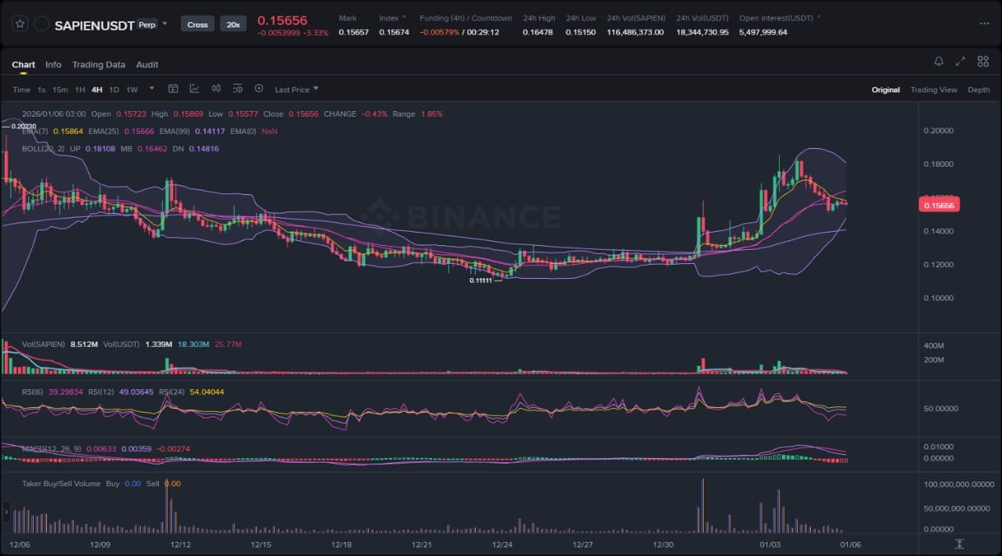Click the Index price label
Screen dimensions: 1002x556
[x=388, y=18]
